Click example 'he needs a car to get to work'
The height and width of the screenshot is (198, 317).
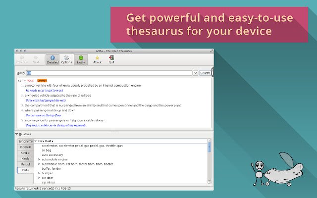pos(45,91)
